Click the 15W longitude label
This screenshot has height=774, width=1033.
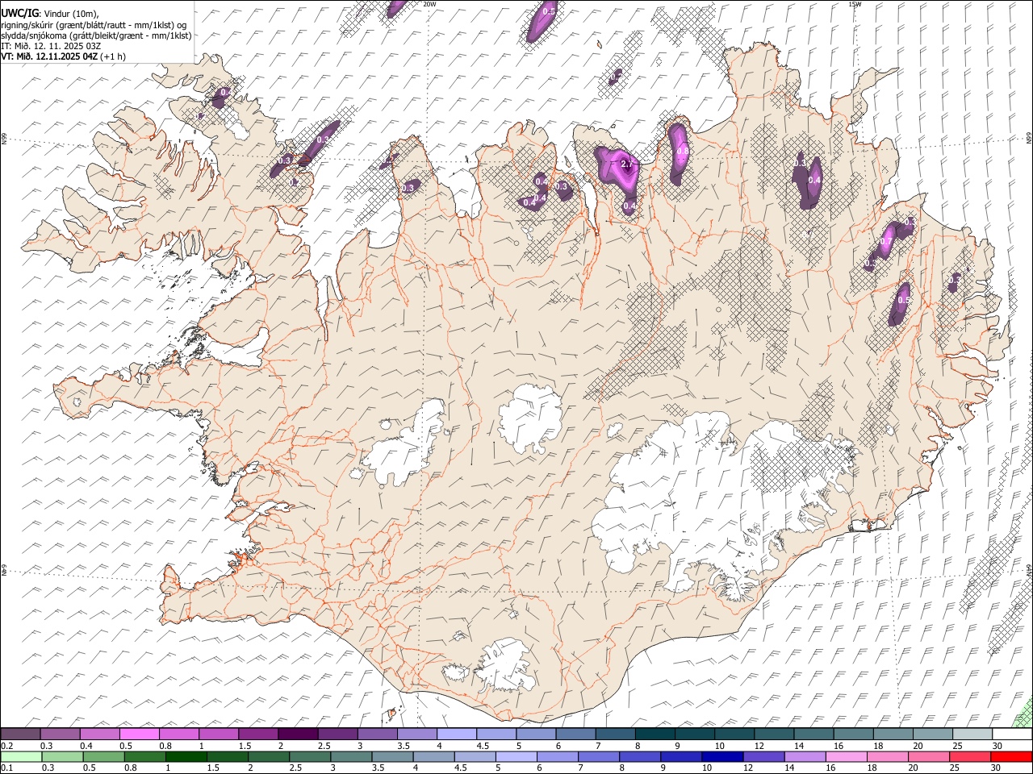coord(855,4)
